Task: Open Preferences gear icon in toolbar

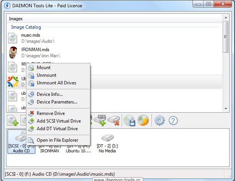Action: click(160, 120)
